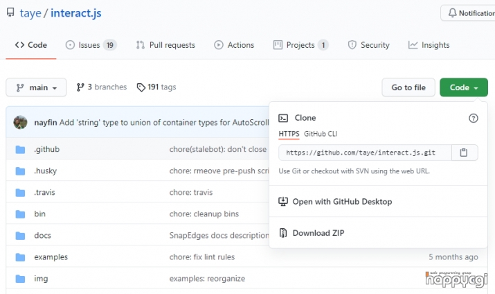Select the HTTPS clone tab
Viewport: 495px width, 294px height.
[x=289, y=134]
